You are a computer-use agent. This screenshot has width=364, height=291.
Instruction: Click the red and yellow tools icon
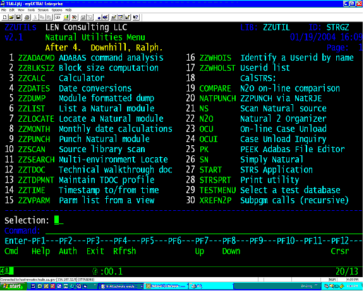click(x=74, y=17)
